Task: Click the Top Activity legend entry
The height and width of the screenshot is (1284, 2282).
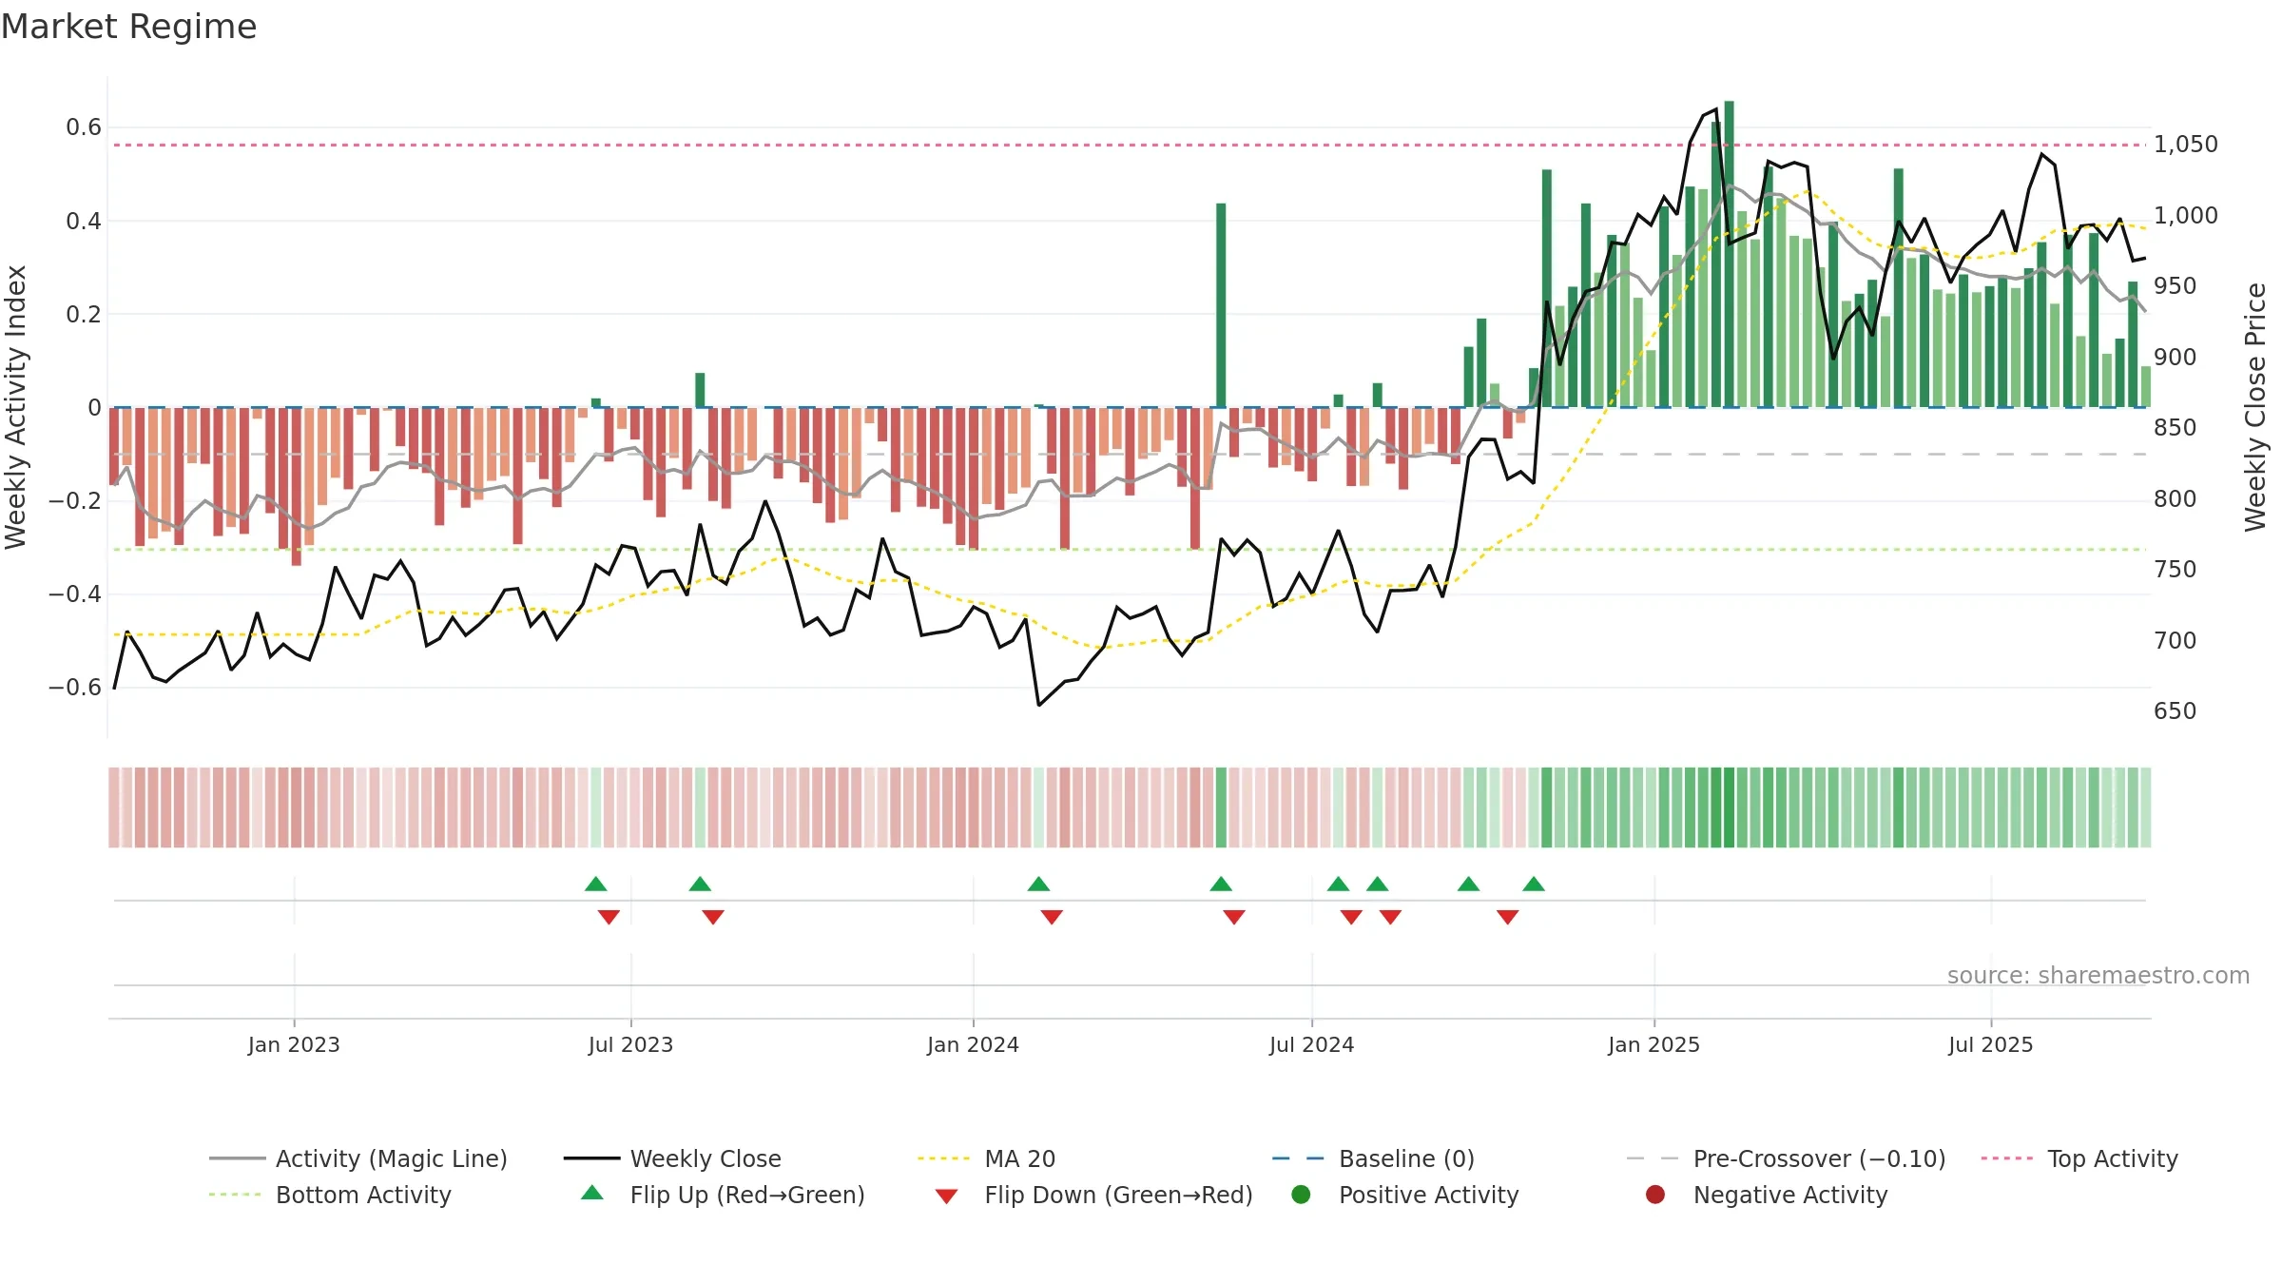Action: pyautogui.click(x=2079, y=1158)
